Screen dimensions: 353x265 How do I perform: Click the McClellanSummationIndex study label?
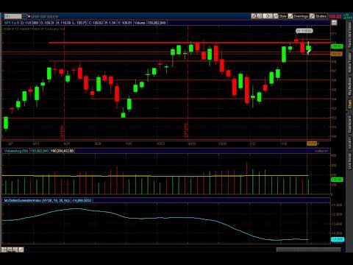pos(37,200)
